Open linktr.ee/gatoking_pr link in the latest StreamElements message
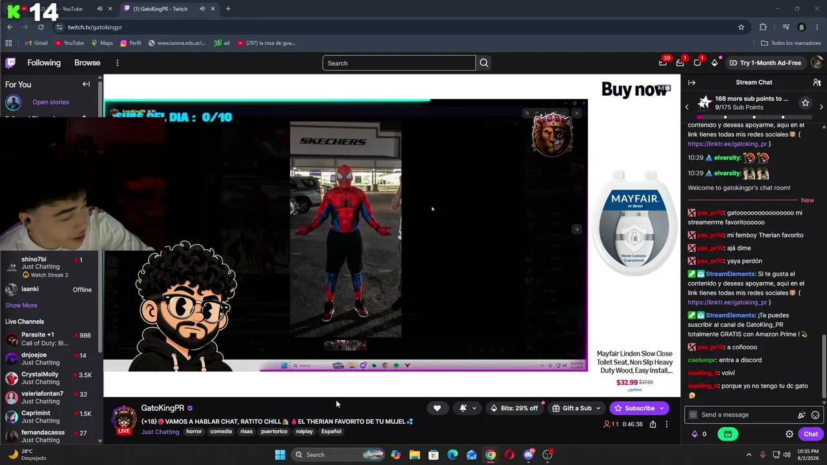Screen dimensions: 827x465 (727, 302)
